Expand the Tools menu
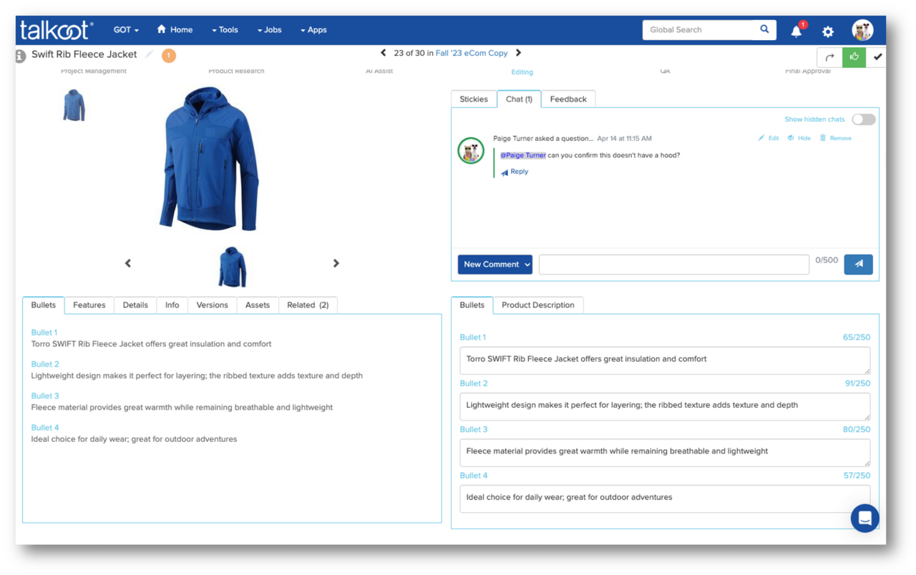 225,30
